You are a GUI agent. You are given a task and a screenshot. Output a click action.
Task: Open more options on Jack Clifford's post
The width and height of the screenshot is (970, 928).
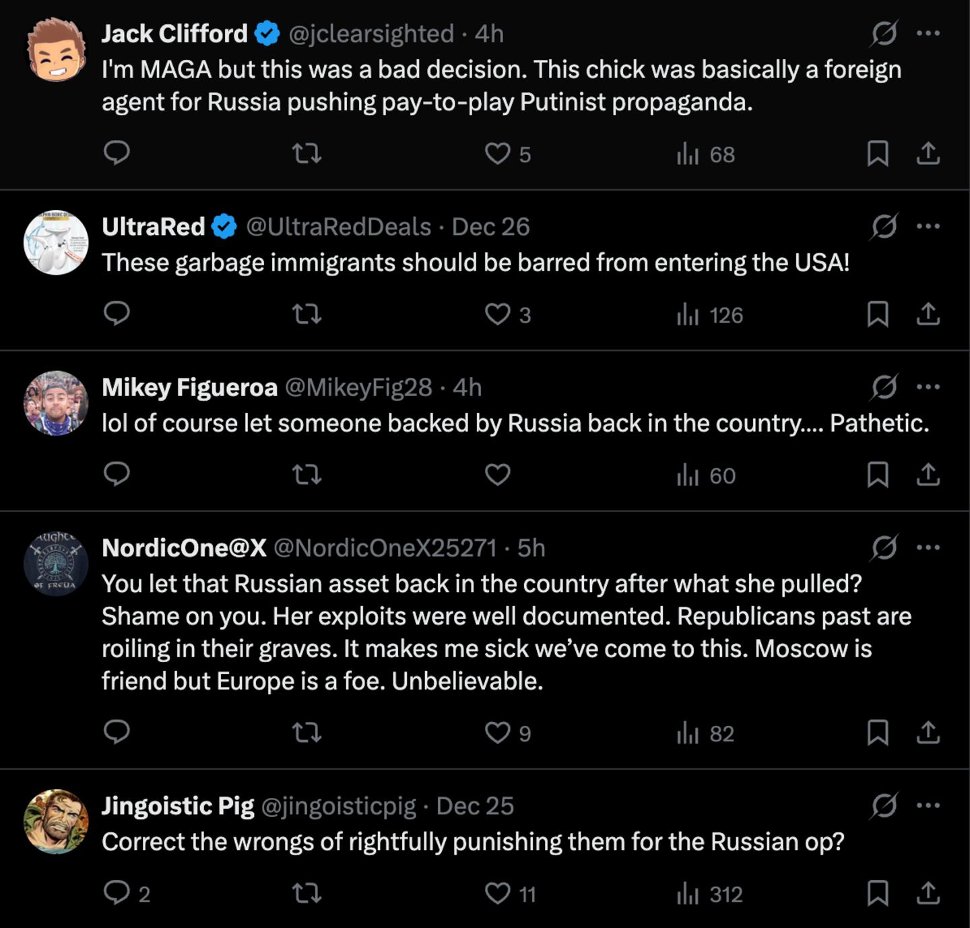coord(928,33)
